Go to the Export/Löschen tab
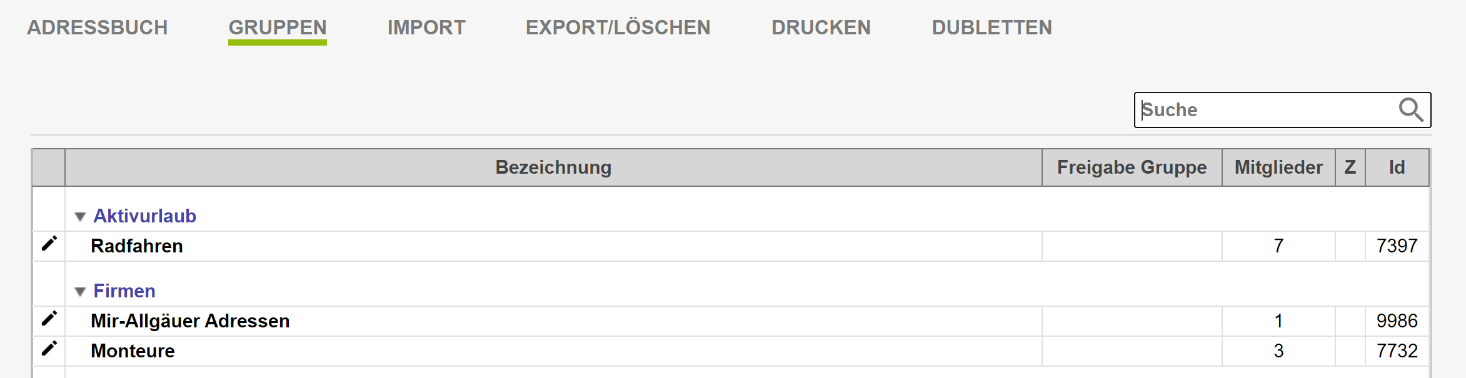The height and width of the screenshot is (378, 1466). [618, 27]
